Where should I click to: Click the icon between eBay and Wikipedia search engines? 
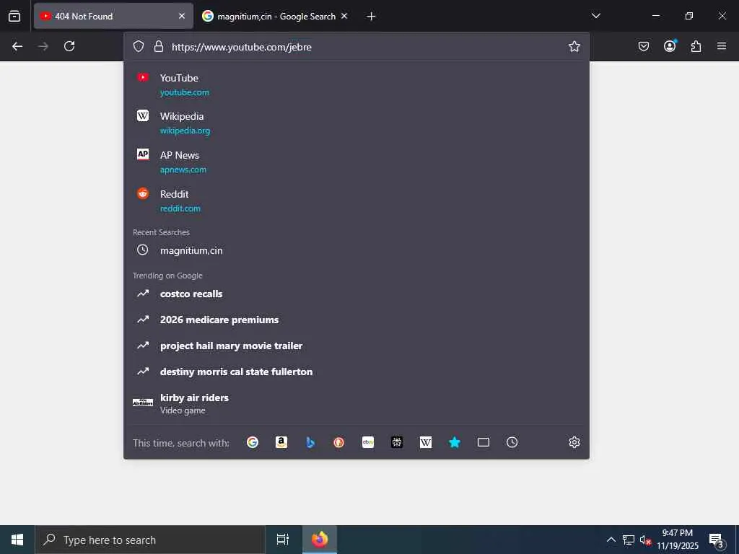point(397,442)
